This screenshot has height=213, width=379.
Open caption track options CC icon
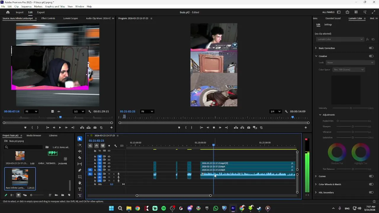(122, 146)
